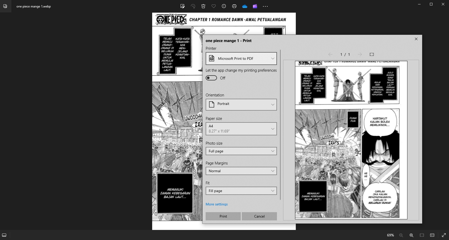
Task: Open the Page Margins dropdown showing Normal
Action: 241,171
